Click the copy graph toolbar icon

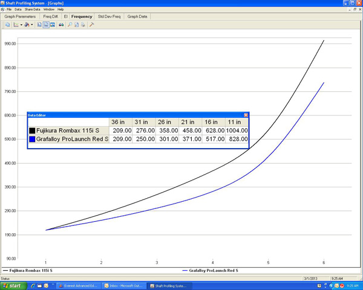pos(8,25)
